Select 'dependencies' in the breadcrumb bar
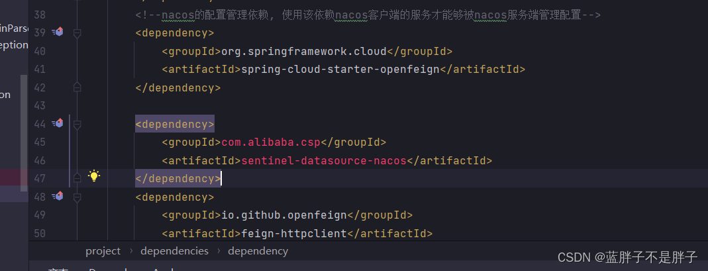Image resolution: width=708 pixels, height=271 pixels. click(x=174, y=251)
